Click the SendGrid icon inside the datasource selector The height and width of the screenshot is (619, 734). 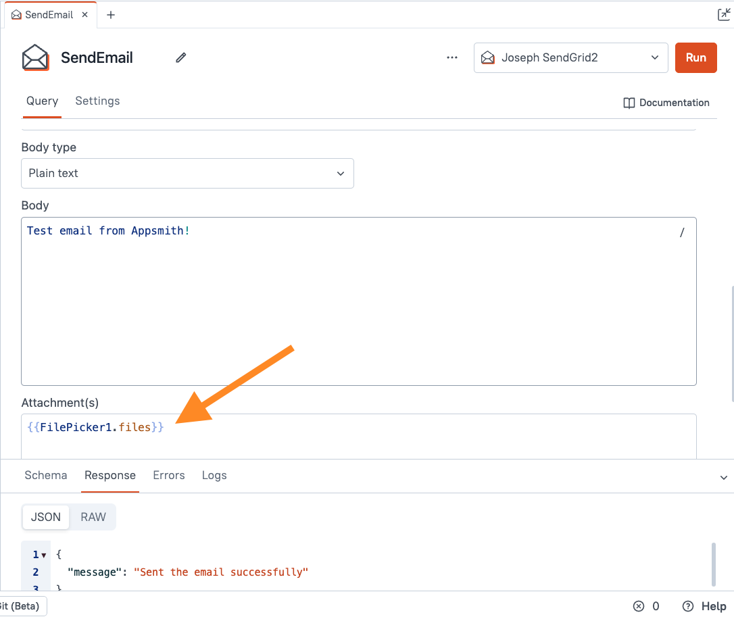pos(488,57)
